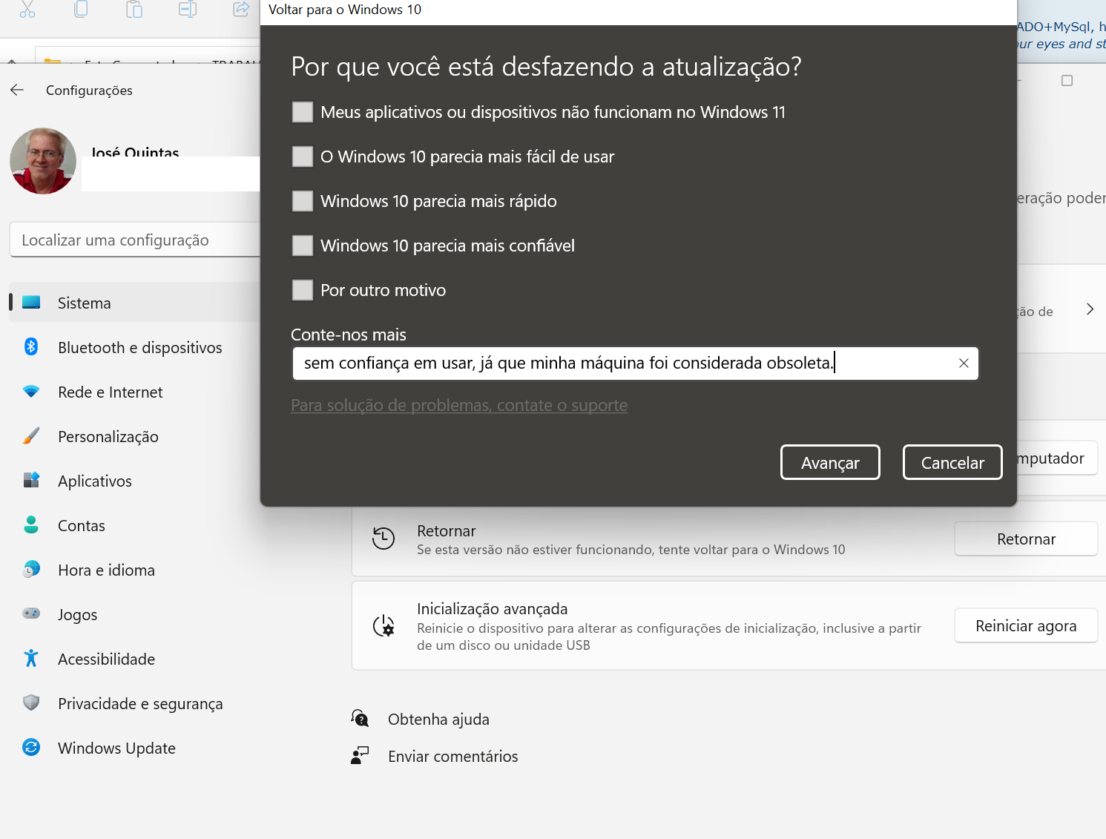Click the Bluetooth icon in sidebar
Screen dimensions: 1106x839
31,346
